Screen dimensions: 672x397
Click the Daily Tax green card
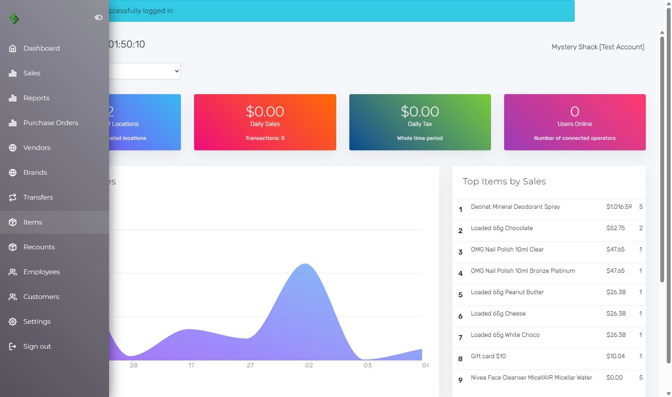(x=420, y=122)
